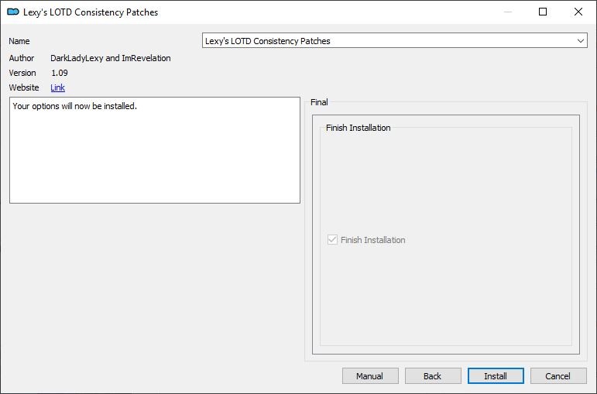Click the Final group label
Screen dimensions: 597x394
point(319,102)
